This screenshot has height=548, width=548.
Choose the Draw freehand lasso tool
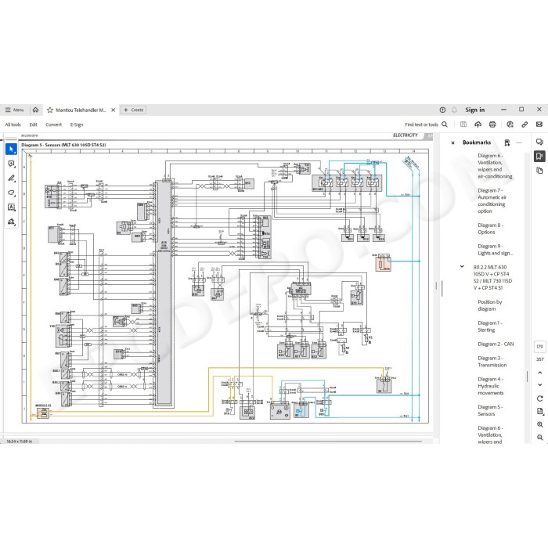[x=11, y=193]
